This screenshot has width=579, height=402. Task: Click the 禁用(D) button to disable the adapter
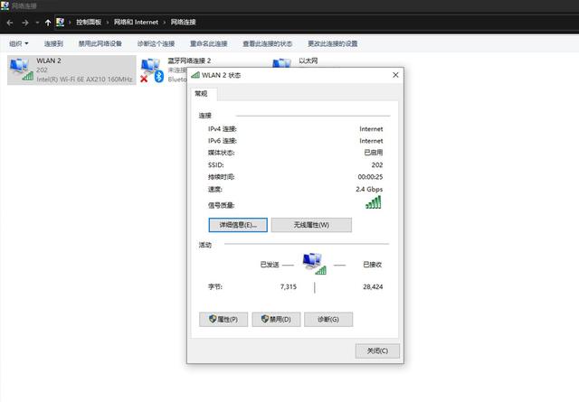click(276, 319)
